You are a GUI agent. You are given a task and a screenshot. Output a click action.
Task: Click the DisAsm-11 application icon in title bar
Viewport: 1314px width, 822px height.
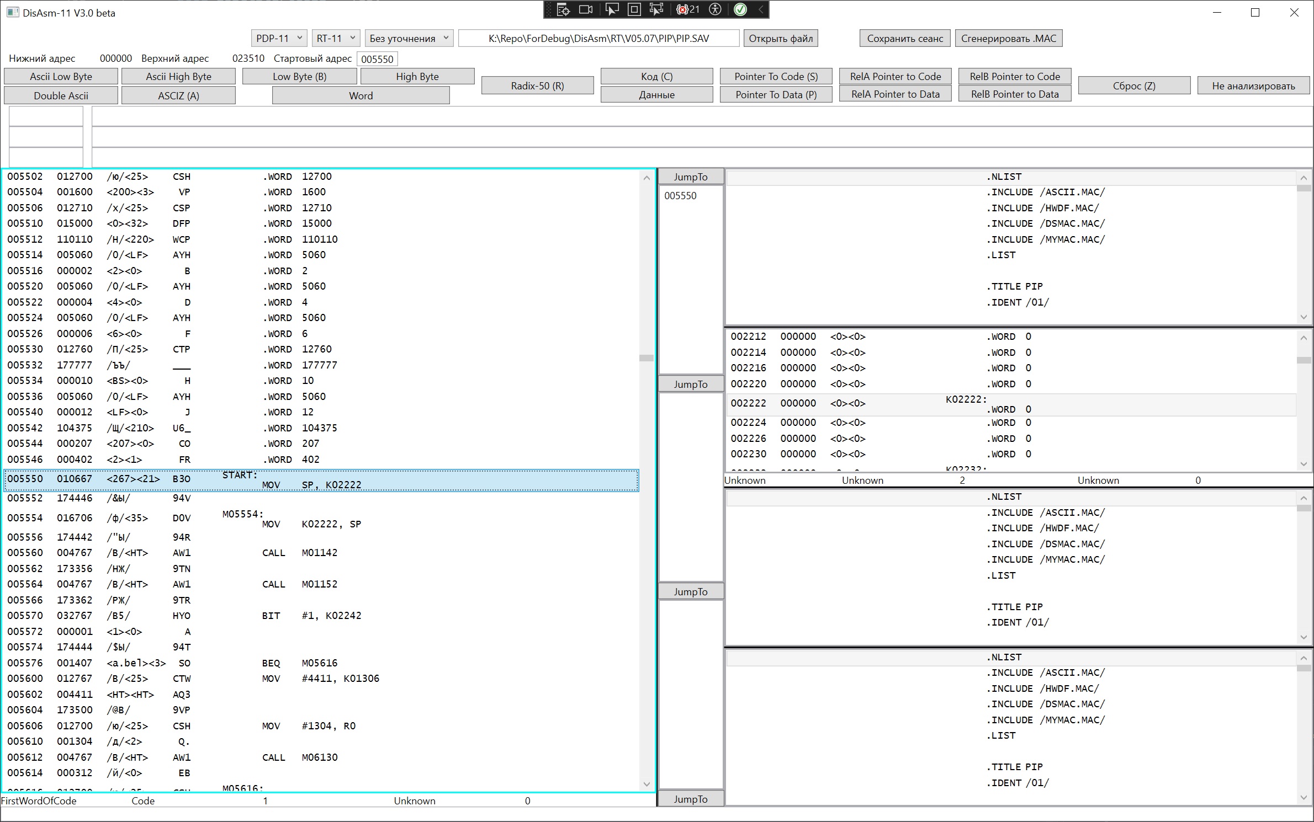12,12
